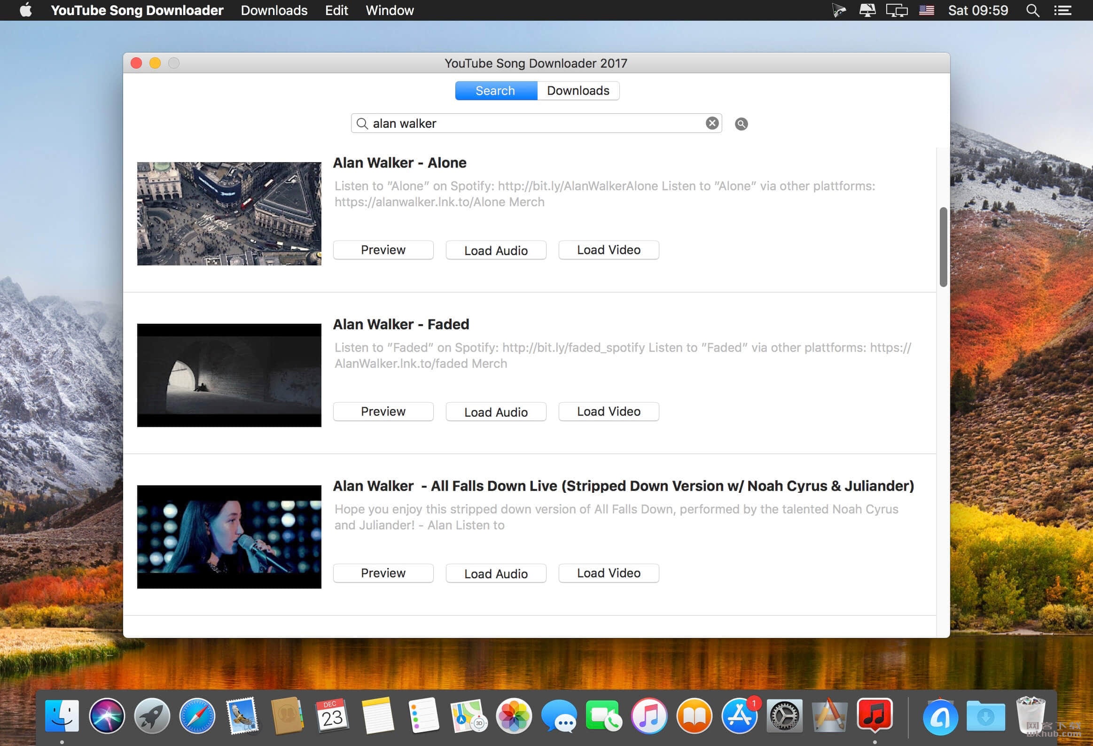The width and height of the screenshot is (1093, 746).
Task: Switch to the Downloads tab
Action: pyautogui.click(x=578, y=91)
